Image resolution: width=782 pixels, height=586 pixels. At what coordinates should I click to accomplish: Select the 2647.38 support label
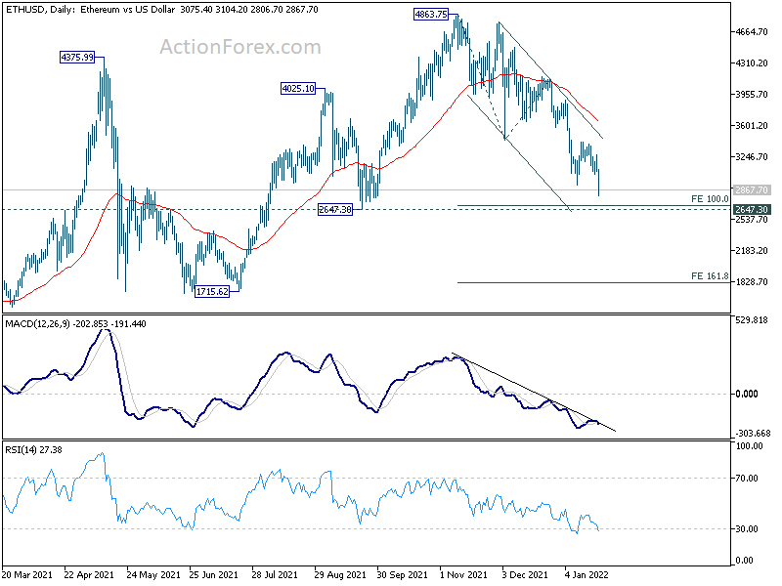click(335, 210)
